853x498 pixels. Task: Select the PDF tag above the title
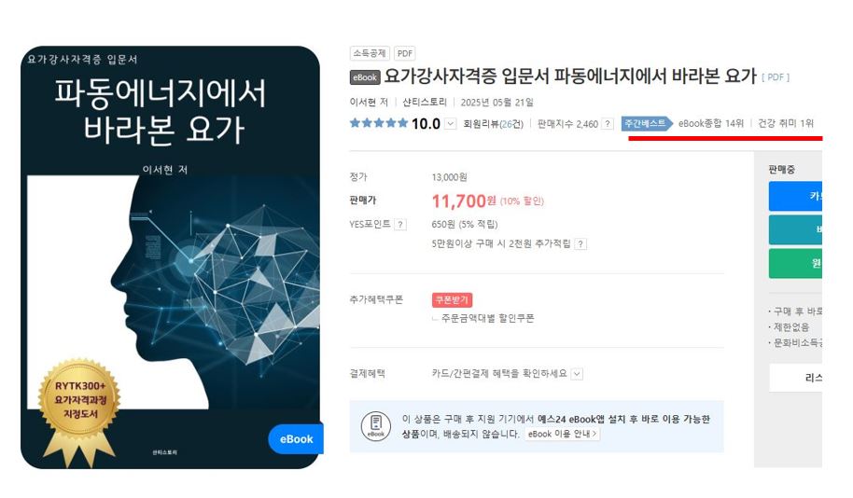[x=405, y=53]
